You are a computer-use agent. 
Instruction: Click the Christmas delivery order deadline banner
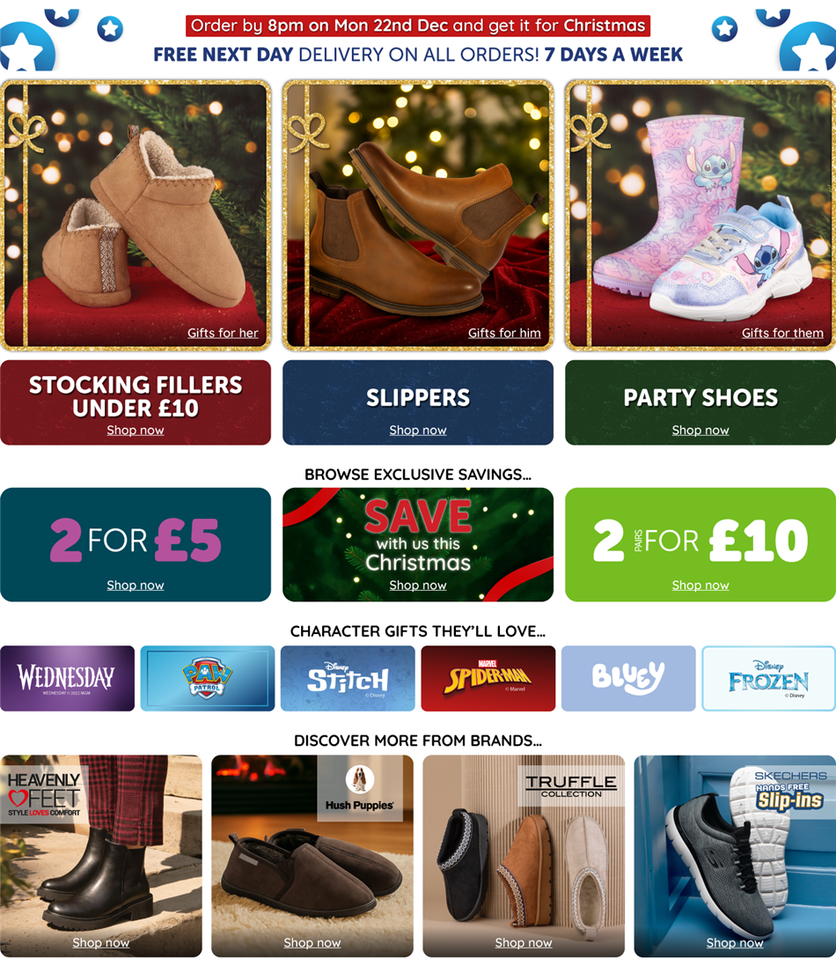point(418,26)
